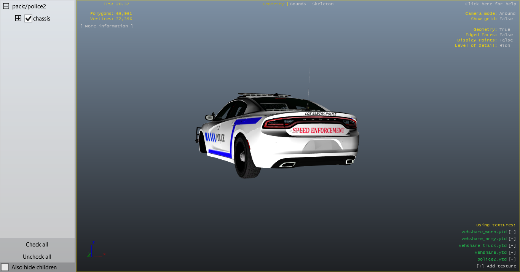This screenshot has height=272, width=520.
Task: Remove vehshare_worn.ytd with its minus icon
Action: click(512, 232)
